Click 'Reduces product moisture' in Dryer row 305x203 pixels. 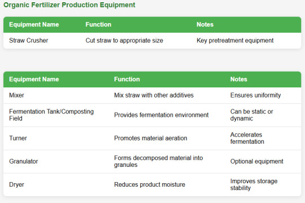click(150, 184)
